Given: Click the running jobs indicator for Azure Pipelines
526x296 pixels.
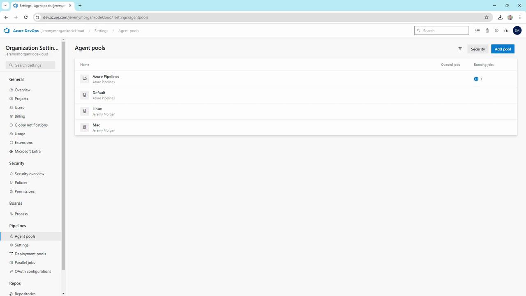Looking at the screenshot, I should pyautogui.click(x=478, y=79).
